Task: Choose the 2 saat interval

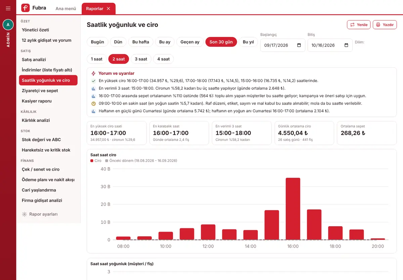Action: [119, 59]
